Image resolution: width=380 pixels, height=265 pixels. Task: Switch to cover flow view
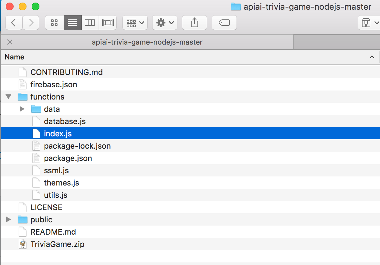[108, 23]
